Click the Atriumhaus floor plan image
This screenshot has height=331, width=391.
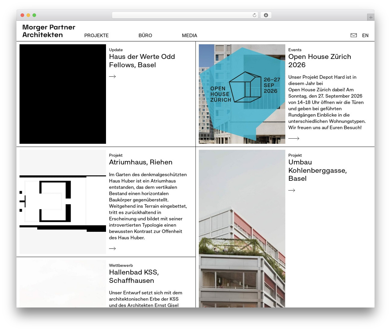coord(63,202)
